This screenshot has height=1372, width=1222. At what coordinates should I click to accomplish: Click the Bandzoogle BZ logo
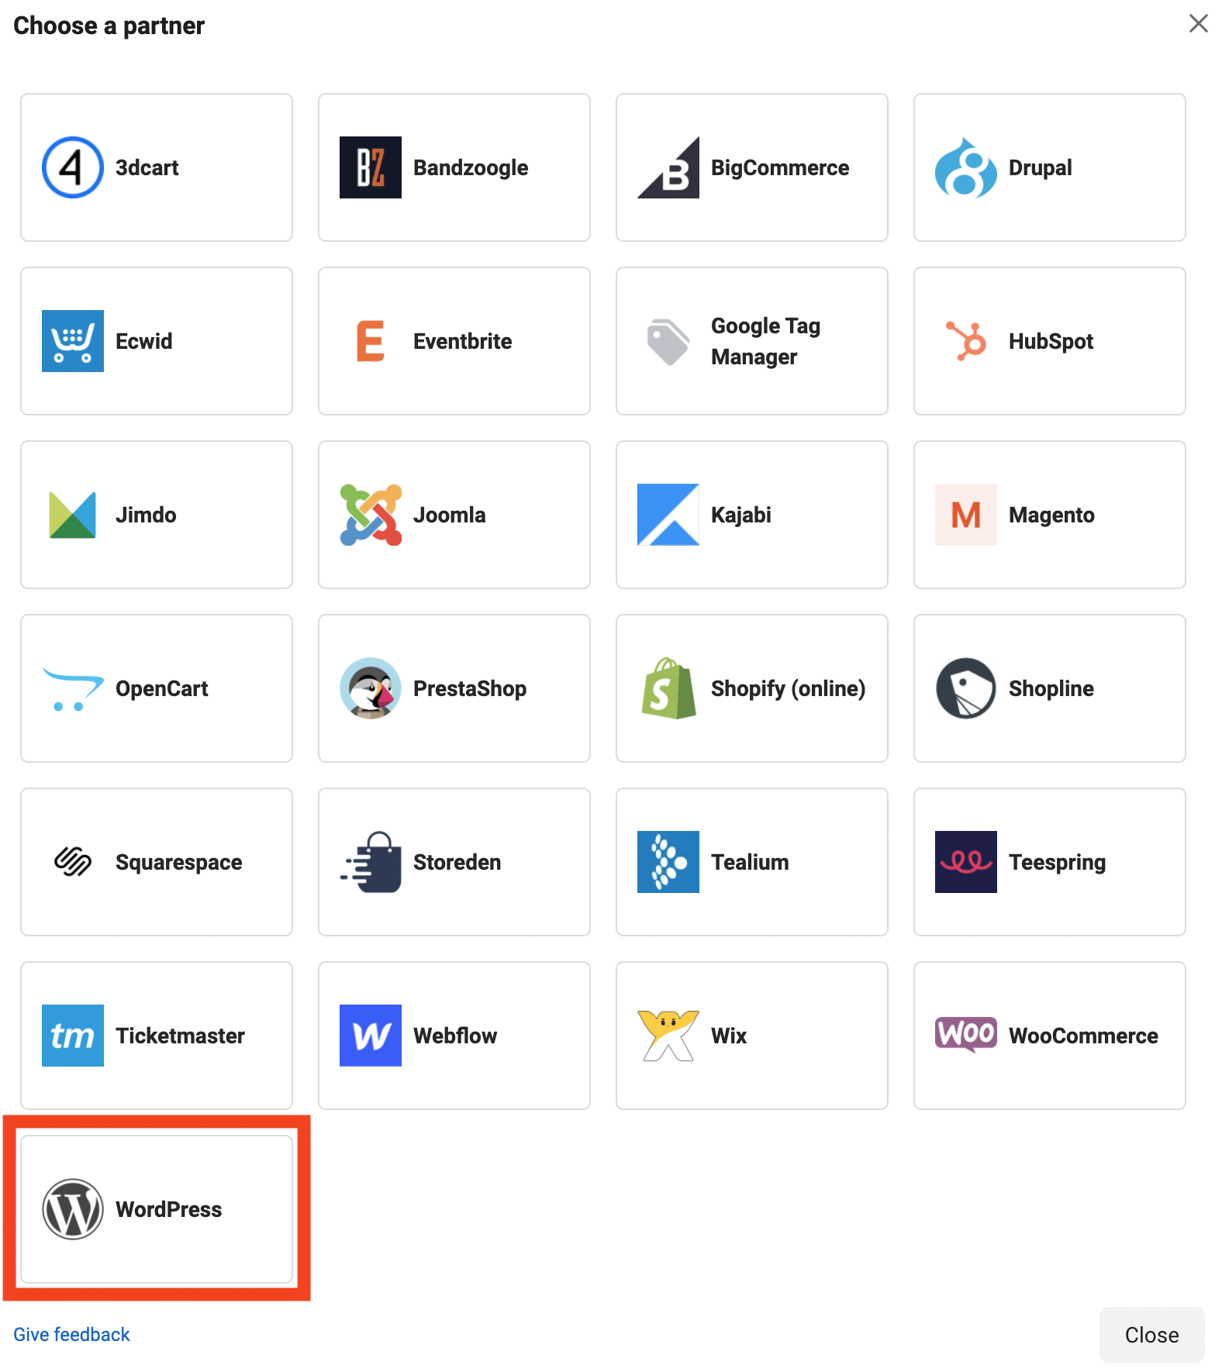(x=371, y=167)
